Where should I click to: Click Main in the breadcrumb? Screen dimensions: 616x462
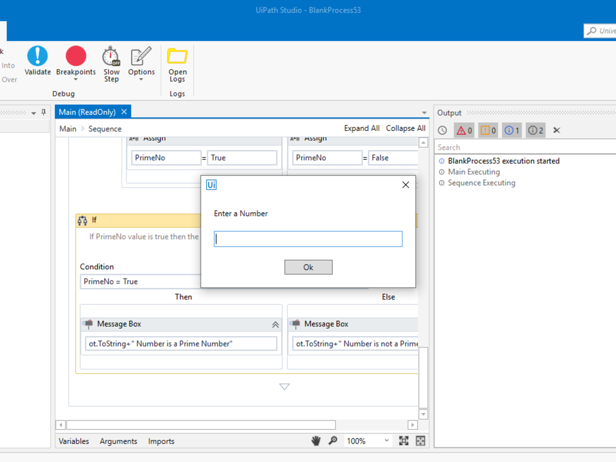pos(68,128)
